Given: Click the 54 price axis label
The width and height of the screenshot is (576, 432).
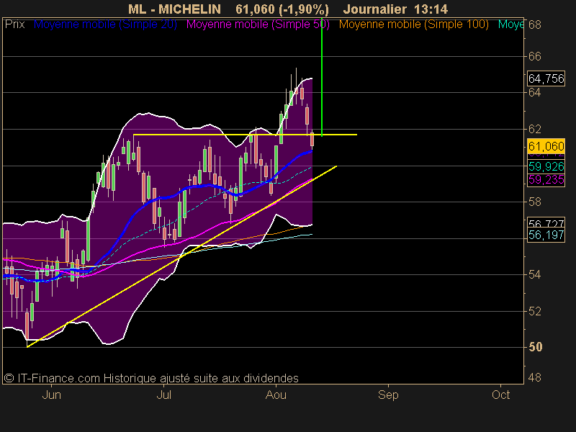Looking at the screenshot, I should coord(535,274).
